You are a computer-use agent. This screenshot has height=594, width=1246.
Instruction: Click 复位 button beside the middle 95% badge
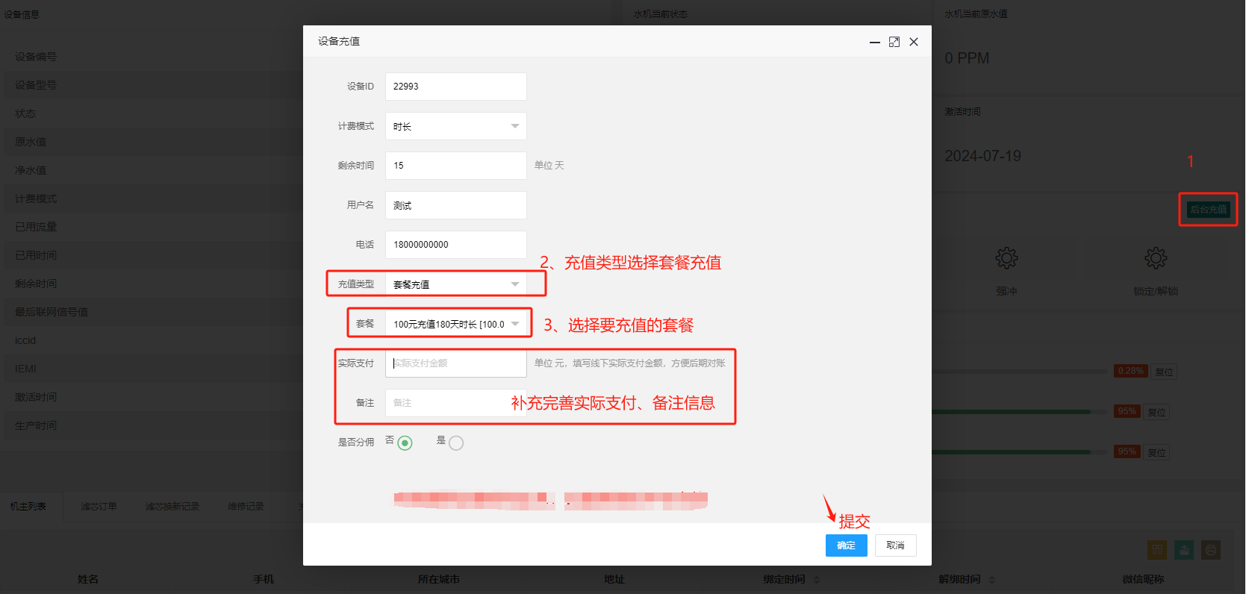point(1157,412)
